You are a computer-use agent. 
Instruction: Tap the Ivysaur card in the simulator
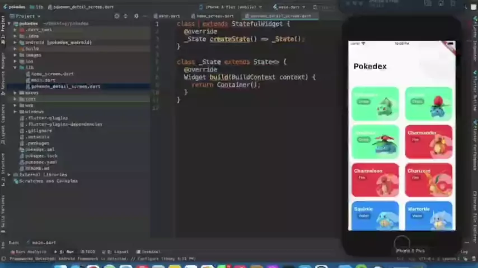coord(428,104)
